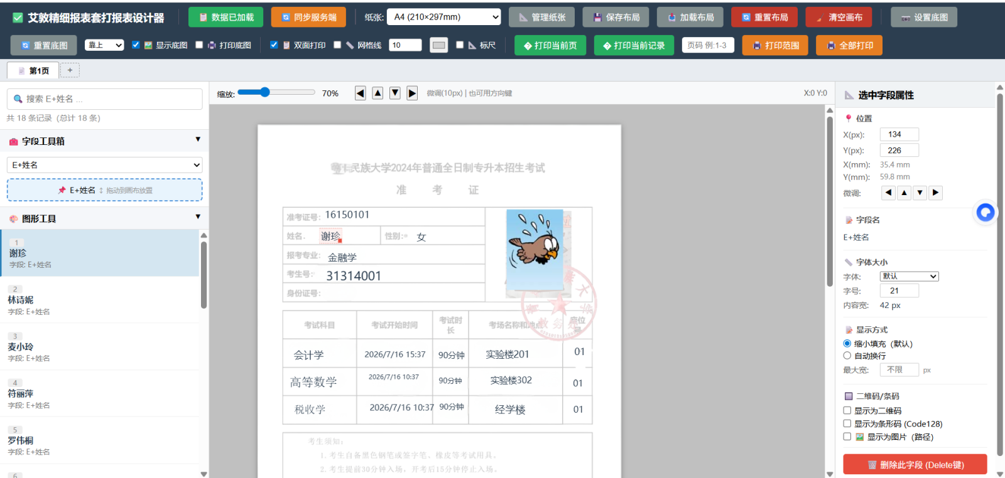This screenshot has width=1005, height=478.
Task: Click canvas nudge right arrow icon
Action: (412, 93)
